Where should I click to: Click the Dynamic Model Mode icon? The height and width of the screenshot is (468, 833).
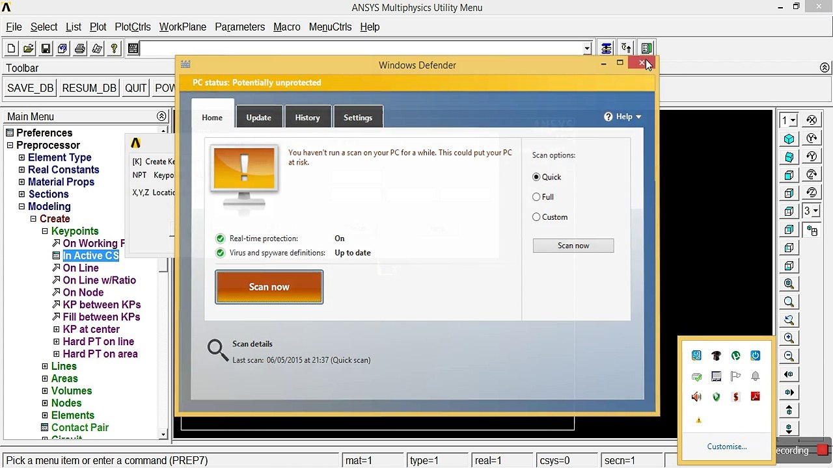pyautogui.click(x=812, y=230)
